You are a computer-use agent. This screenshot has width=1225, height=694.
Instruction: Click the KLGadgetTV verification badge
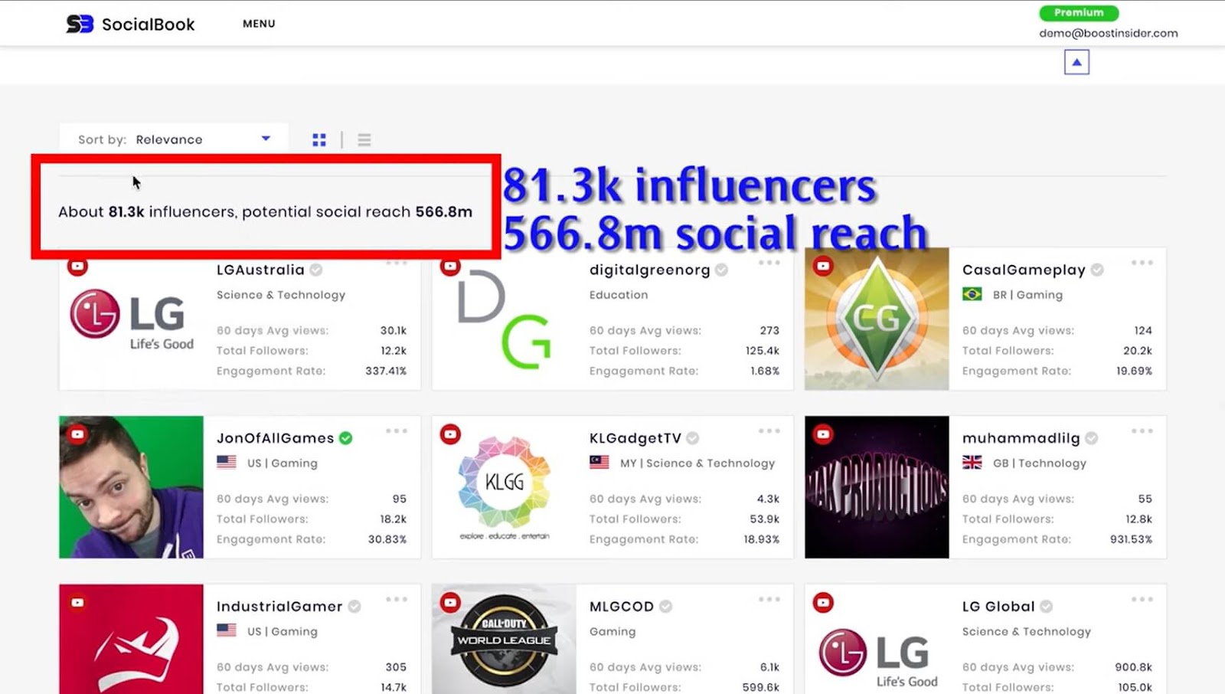click(693, 438)
